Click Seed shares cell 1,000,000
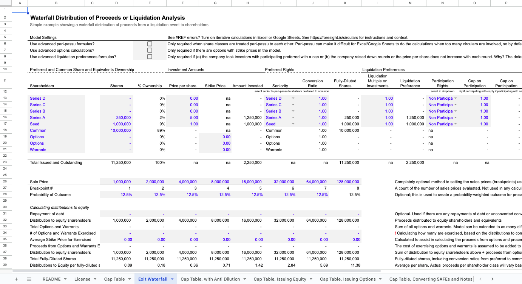 click(x=116, y=124)
